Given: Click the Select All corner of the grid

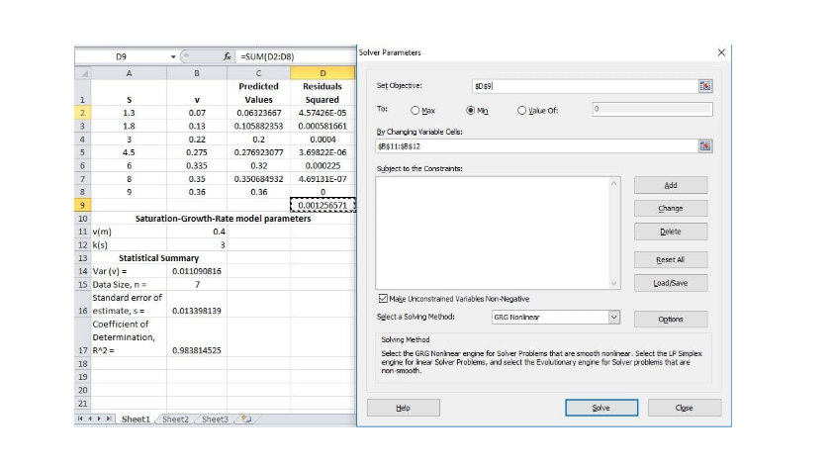Looking at the screenshot, I should coord(82,72).
